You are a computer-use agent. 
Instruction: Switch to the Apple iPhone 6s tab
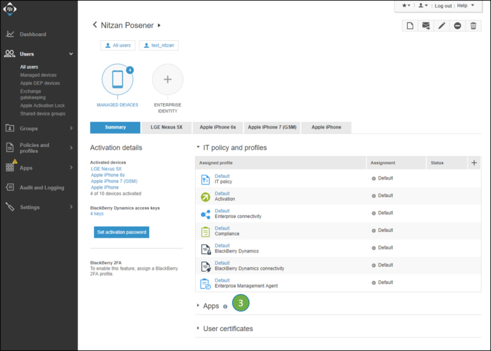click(x=217, y=127)
